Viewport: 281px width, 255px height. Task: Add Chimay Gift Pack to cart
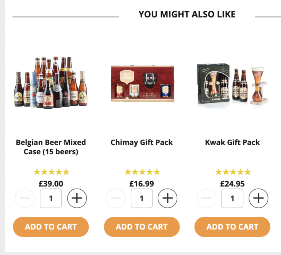[142, 227]
